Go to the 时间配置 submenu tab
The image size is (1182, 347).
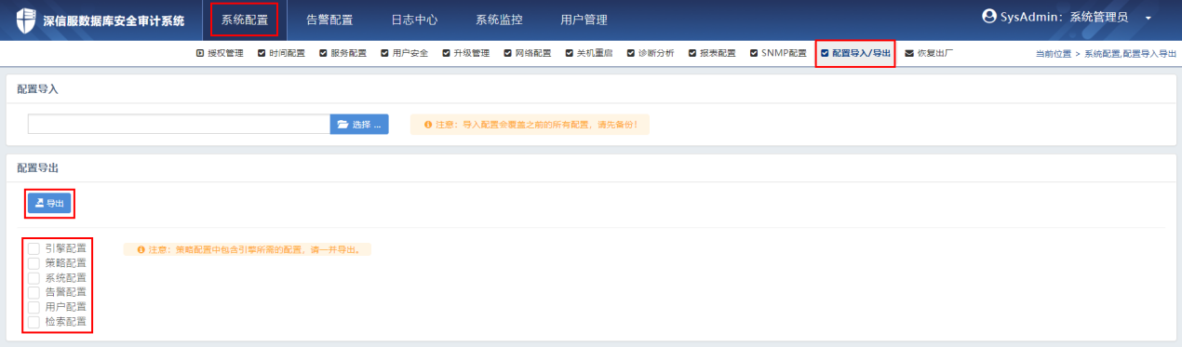(281, 54)
